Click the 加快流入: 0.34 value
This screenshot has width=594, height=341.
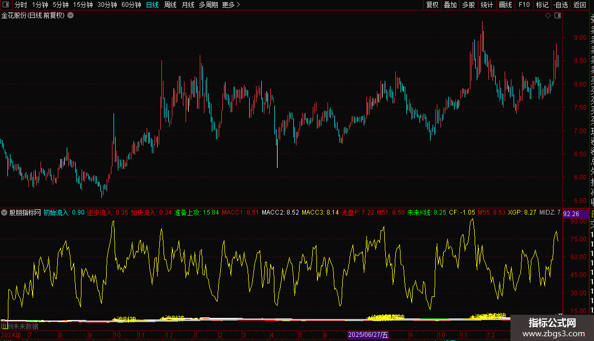[x=151, y=212]
